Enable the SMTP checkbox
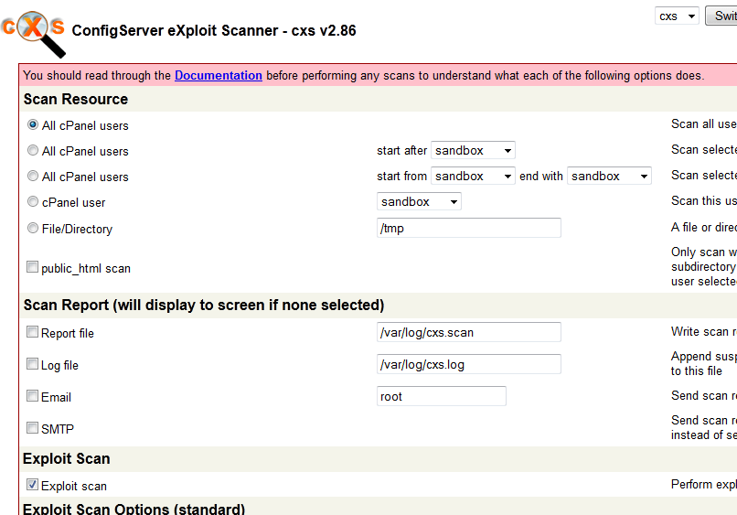 tap(32, 428)
